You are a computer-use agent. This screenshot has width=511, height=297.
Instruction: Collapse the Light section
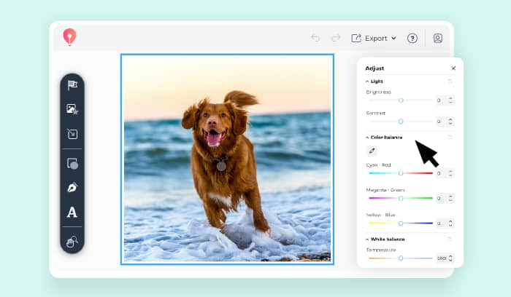367,82
